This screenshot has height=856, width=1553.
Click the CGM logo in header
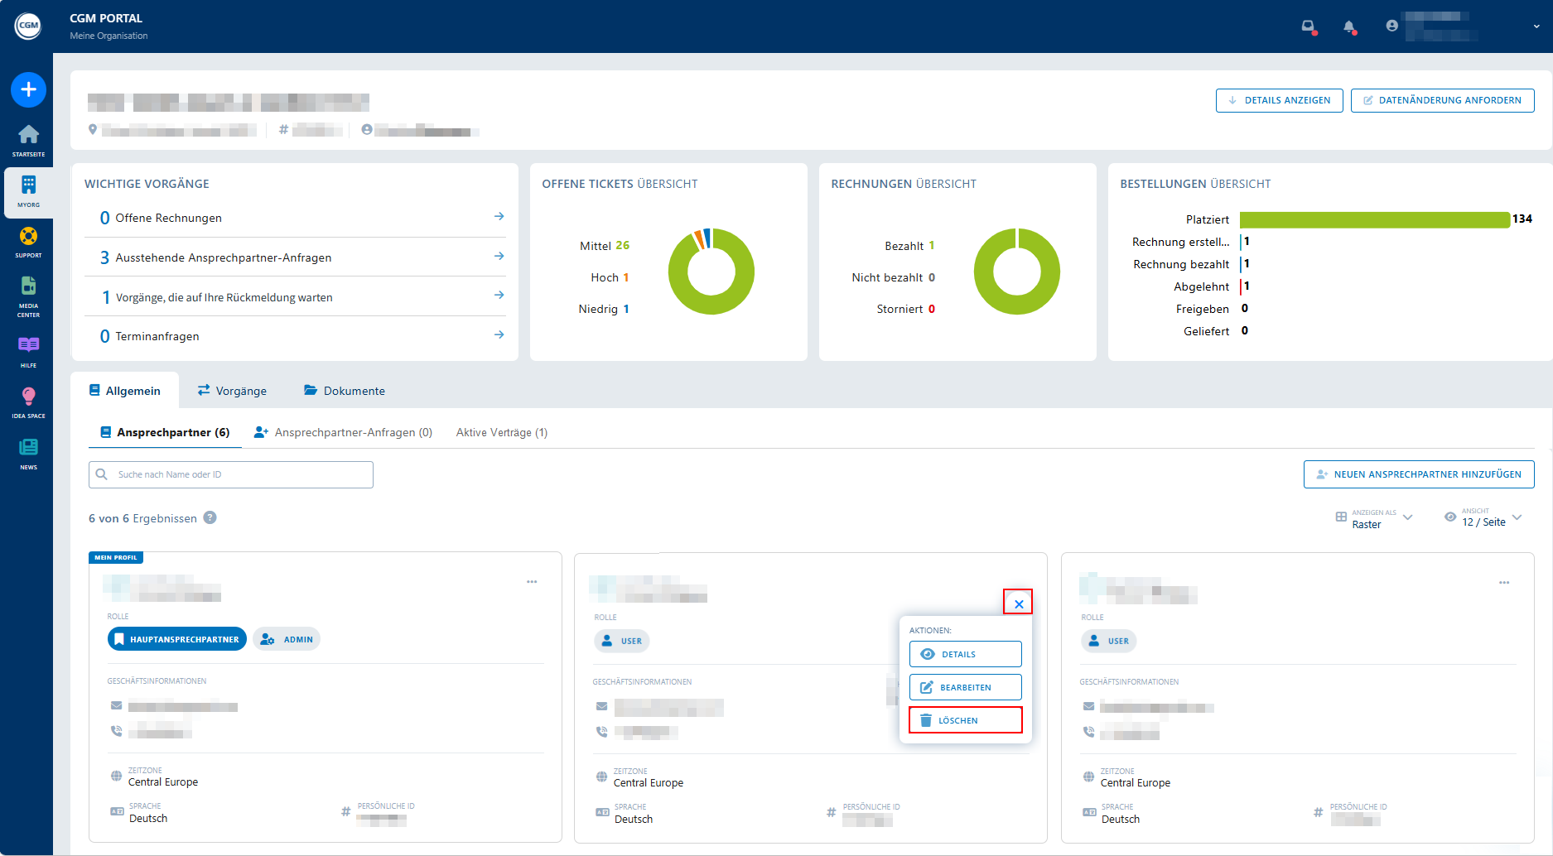28,26
